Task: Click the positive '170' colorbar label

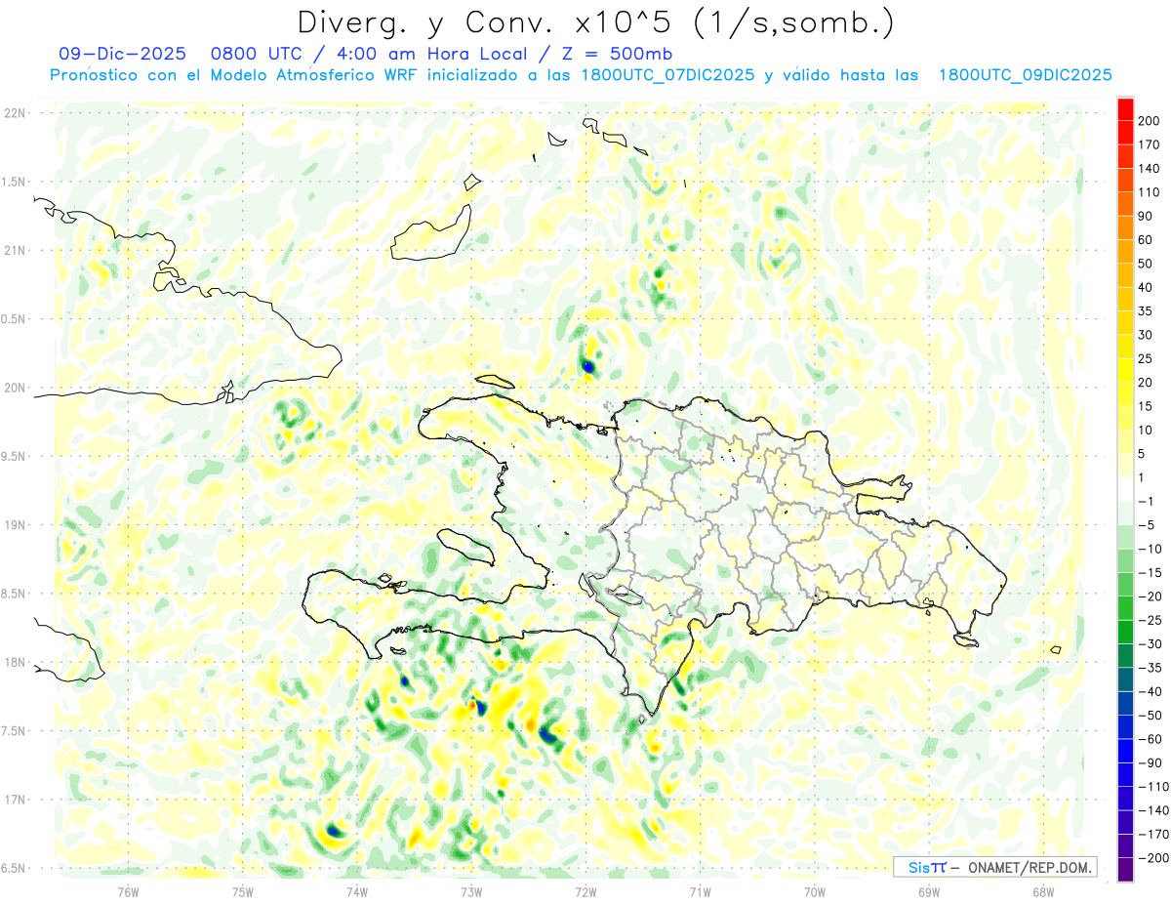Action: 1149,144
